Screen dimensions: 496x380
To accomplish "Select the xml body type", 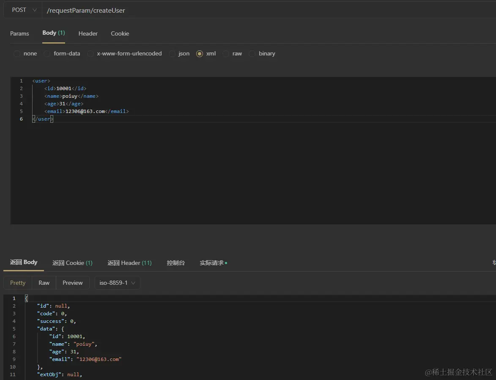I will [x=206, y=53].
